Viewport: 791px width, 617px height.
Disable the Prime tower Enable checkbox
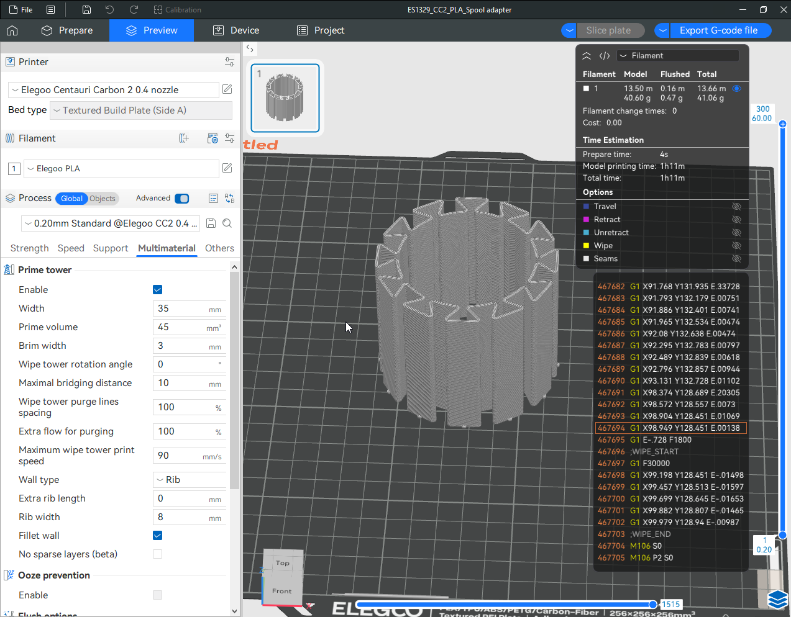158,290
